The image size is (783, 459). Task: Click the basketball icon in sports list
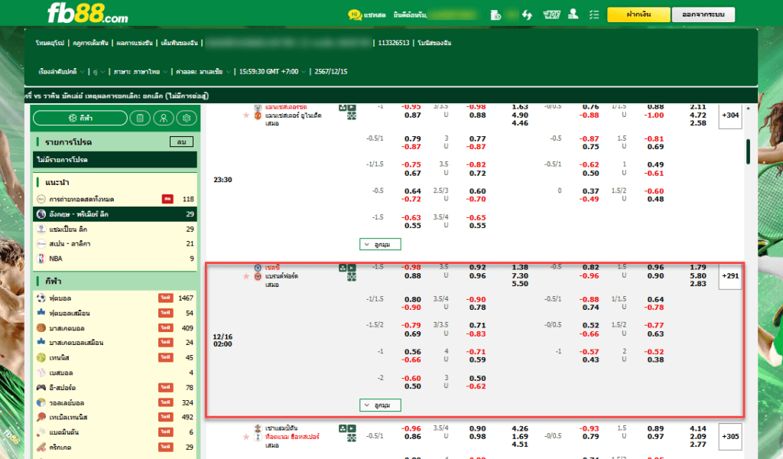[x=41, y=328]
